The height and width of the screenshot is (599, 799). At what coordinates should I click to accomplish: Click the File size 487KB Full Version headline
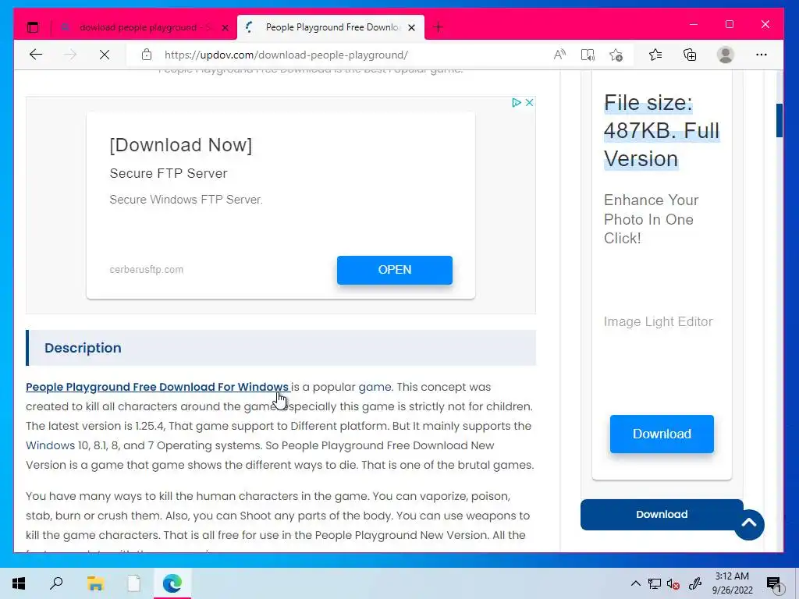tap(662, 131)
